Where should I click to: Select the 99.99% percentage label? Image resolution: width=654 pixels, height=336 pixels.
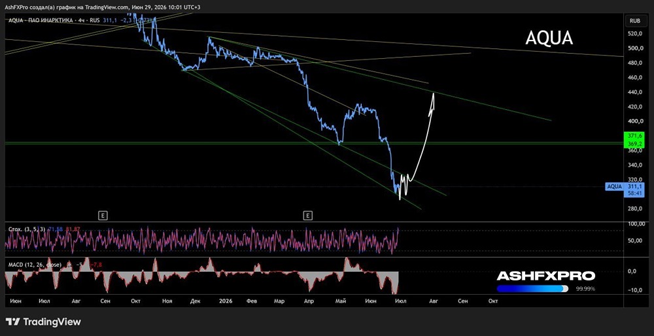585,289
